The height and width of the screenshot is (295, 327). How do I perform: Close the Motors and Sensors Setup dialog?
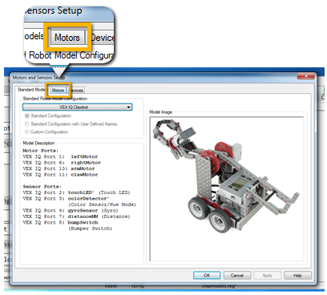tap(306, 76)
